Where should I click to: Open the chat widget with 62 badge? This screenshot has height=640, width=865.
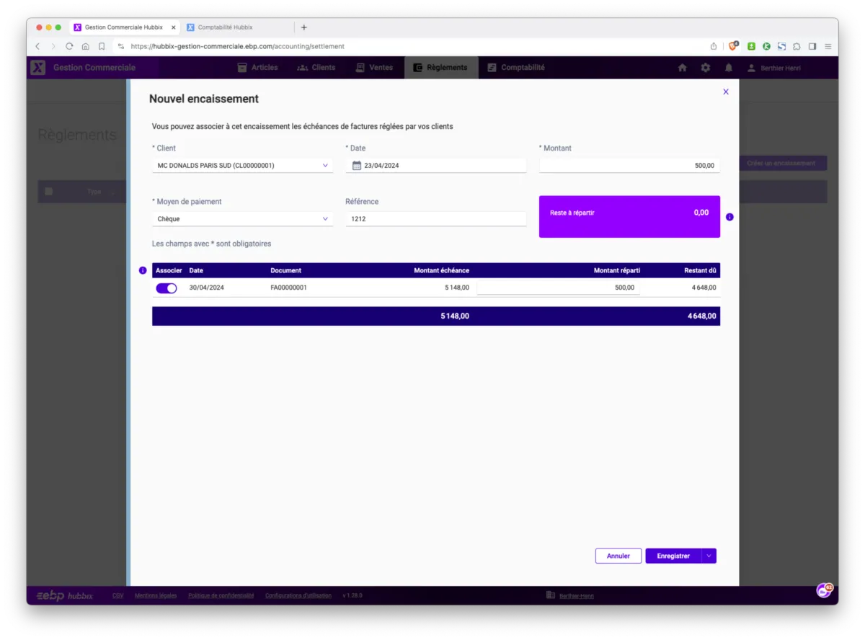(824, 590)
